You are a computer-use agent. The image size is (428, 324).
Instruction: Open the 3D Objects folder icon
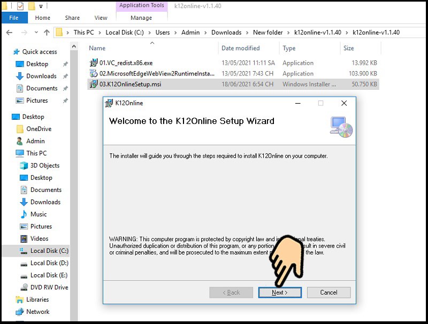click(24, 166)
